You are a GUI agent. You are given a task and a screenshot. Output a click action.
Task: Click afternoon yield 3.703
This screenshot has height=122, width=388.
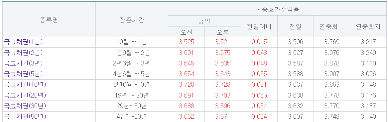pyautogui.click(x=223, y=95)
